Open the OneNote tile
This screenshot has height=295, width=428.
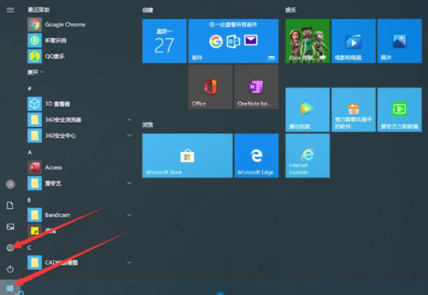tap(256, 87)
